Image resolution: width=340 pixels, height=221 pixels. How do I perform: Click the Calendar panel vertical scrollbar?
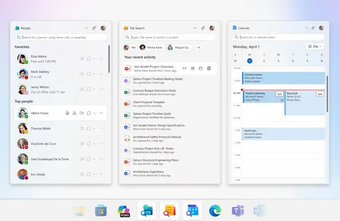(x=327, y=94)
